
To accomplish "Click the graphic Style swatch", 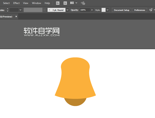I will click(104, 10).
